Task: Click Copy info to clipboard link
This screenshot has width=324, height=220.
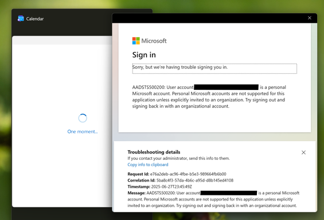Action: tap(148, 164)
